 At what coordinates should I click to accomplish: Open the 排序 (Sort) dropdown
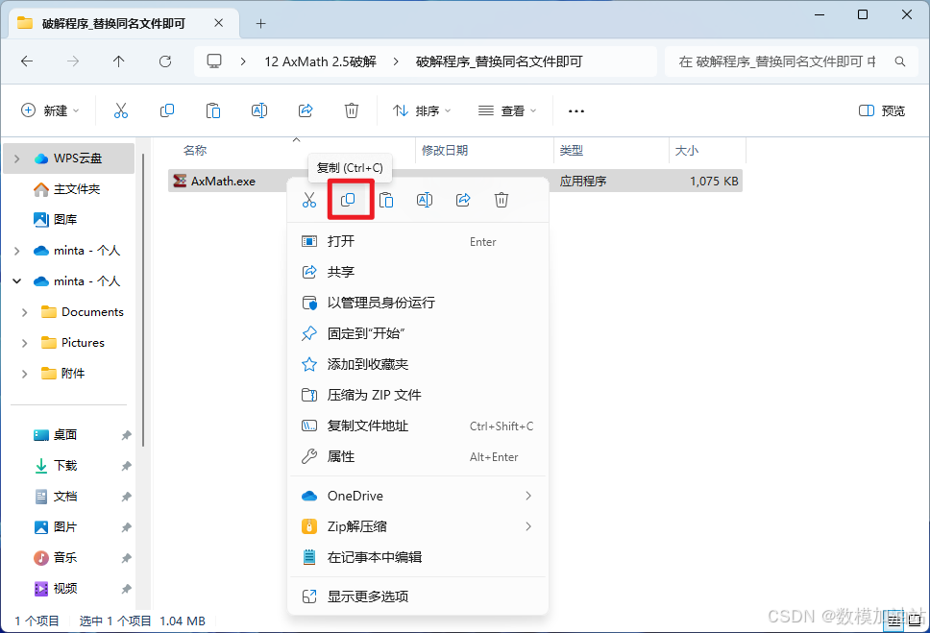point(422,110)
